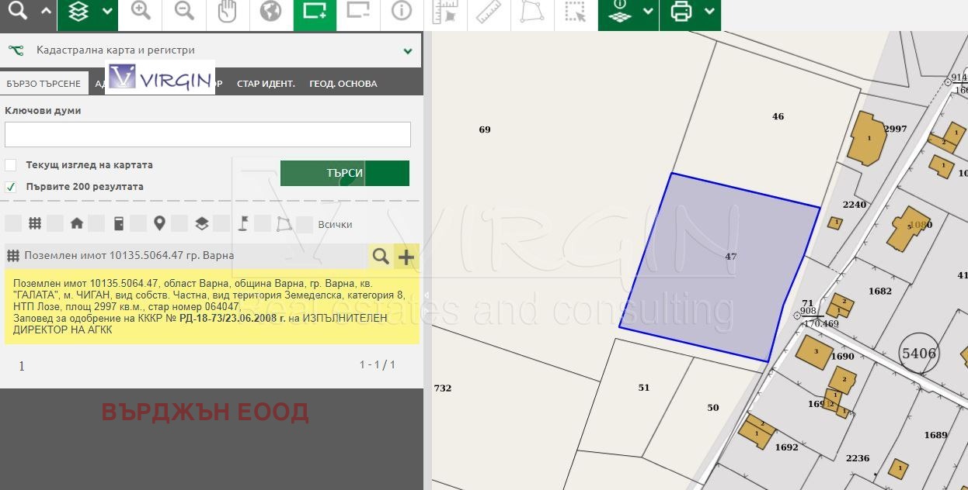968x490 pixels.
Task: Select the pan hand tool
Action: [227, 12]
